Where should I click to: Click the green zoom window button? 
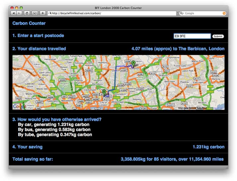pyautogui.click(x=22, y=8)
